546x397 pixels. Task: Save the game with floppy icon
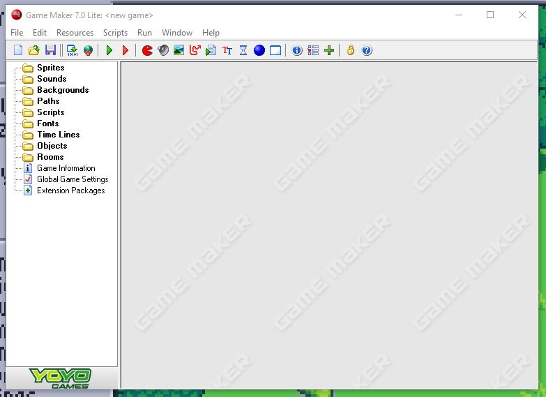coord(50,50)
